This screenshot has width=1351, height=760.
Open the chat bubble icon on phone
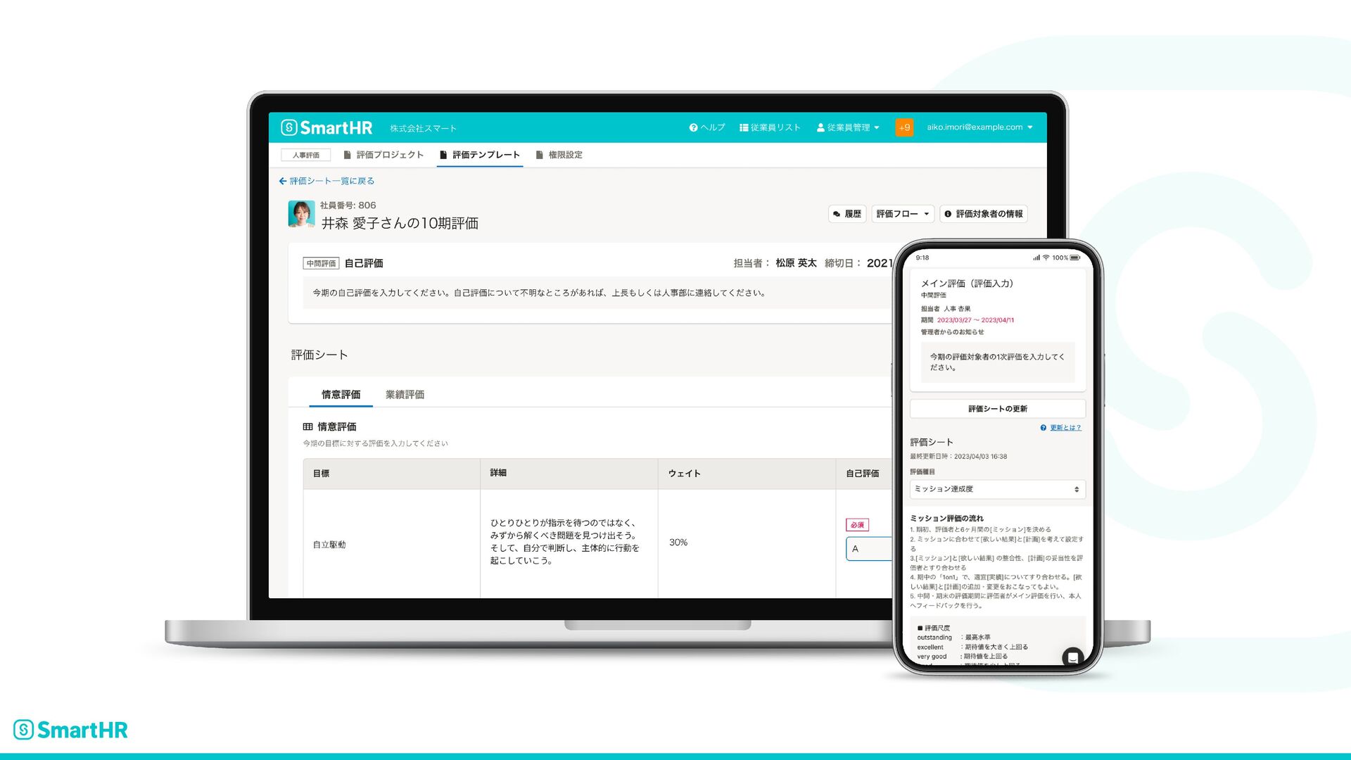pyautogui.click(x=1072, y=657)
